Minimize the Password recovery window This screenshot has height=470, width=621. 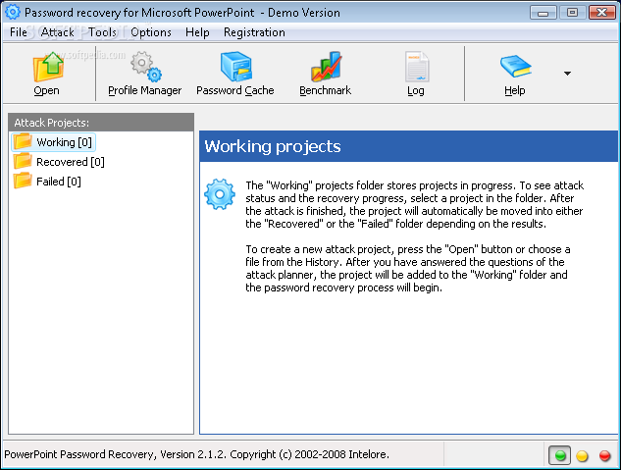pyautogui.click(x=543, y=13)
